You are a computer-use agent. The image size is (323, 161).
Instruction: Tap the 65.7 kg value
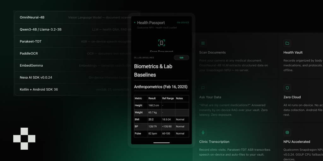click(x=153, y=113)
